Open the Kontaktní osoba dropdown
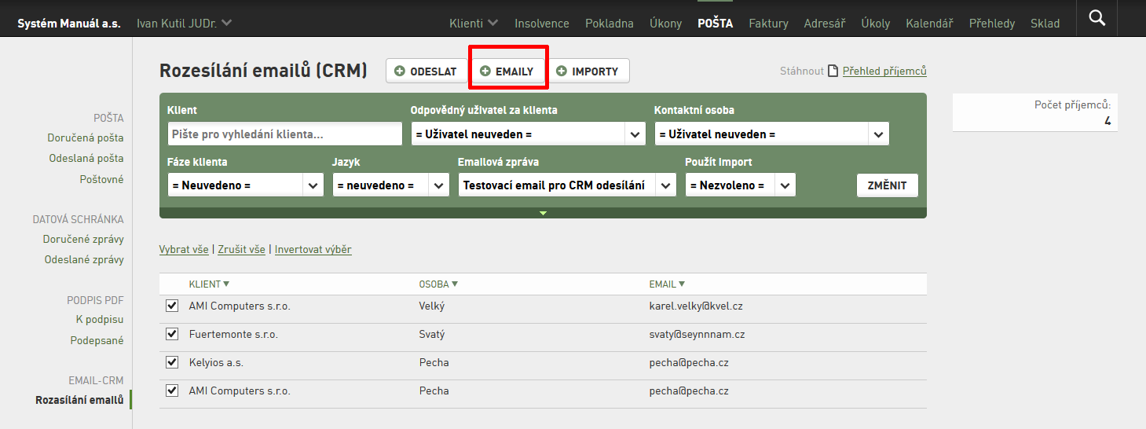 point(772,134)
